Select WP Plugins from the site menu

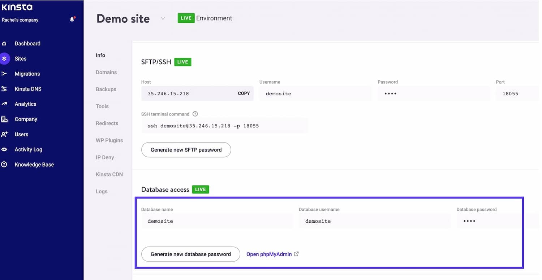[109, 140]
